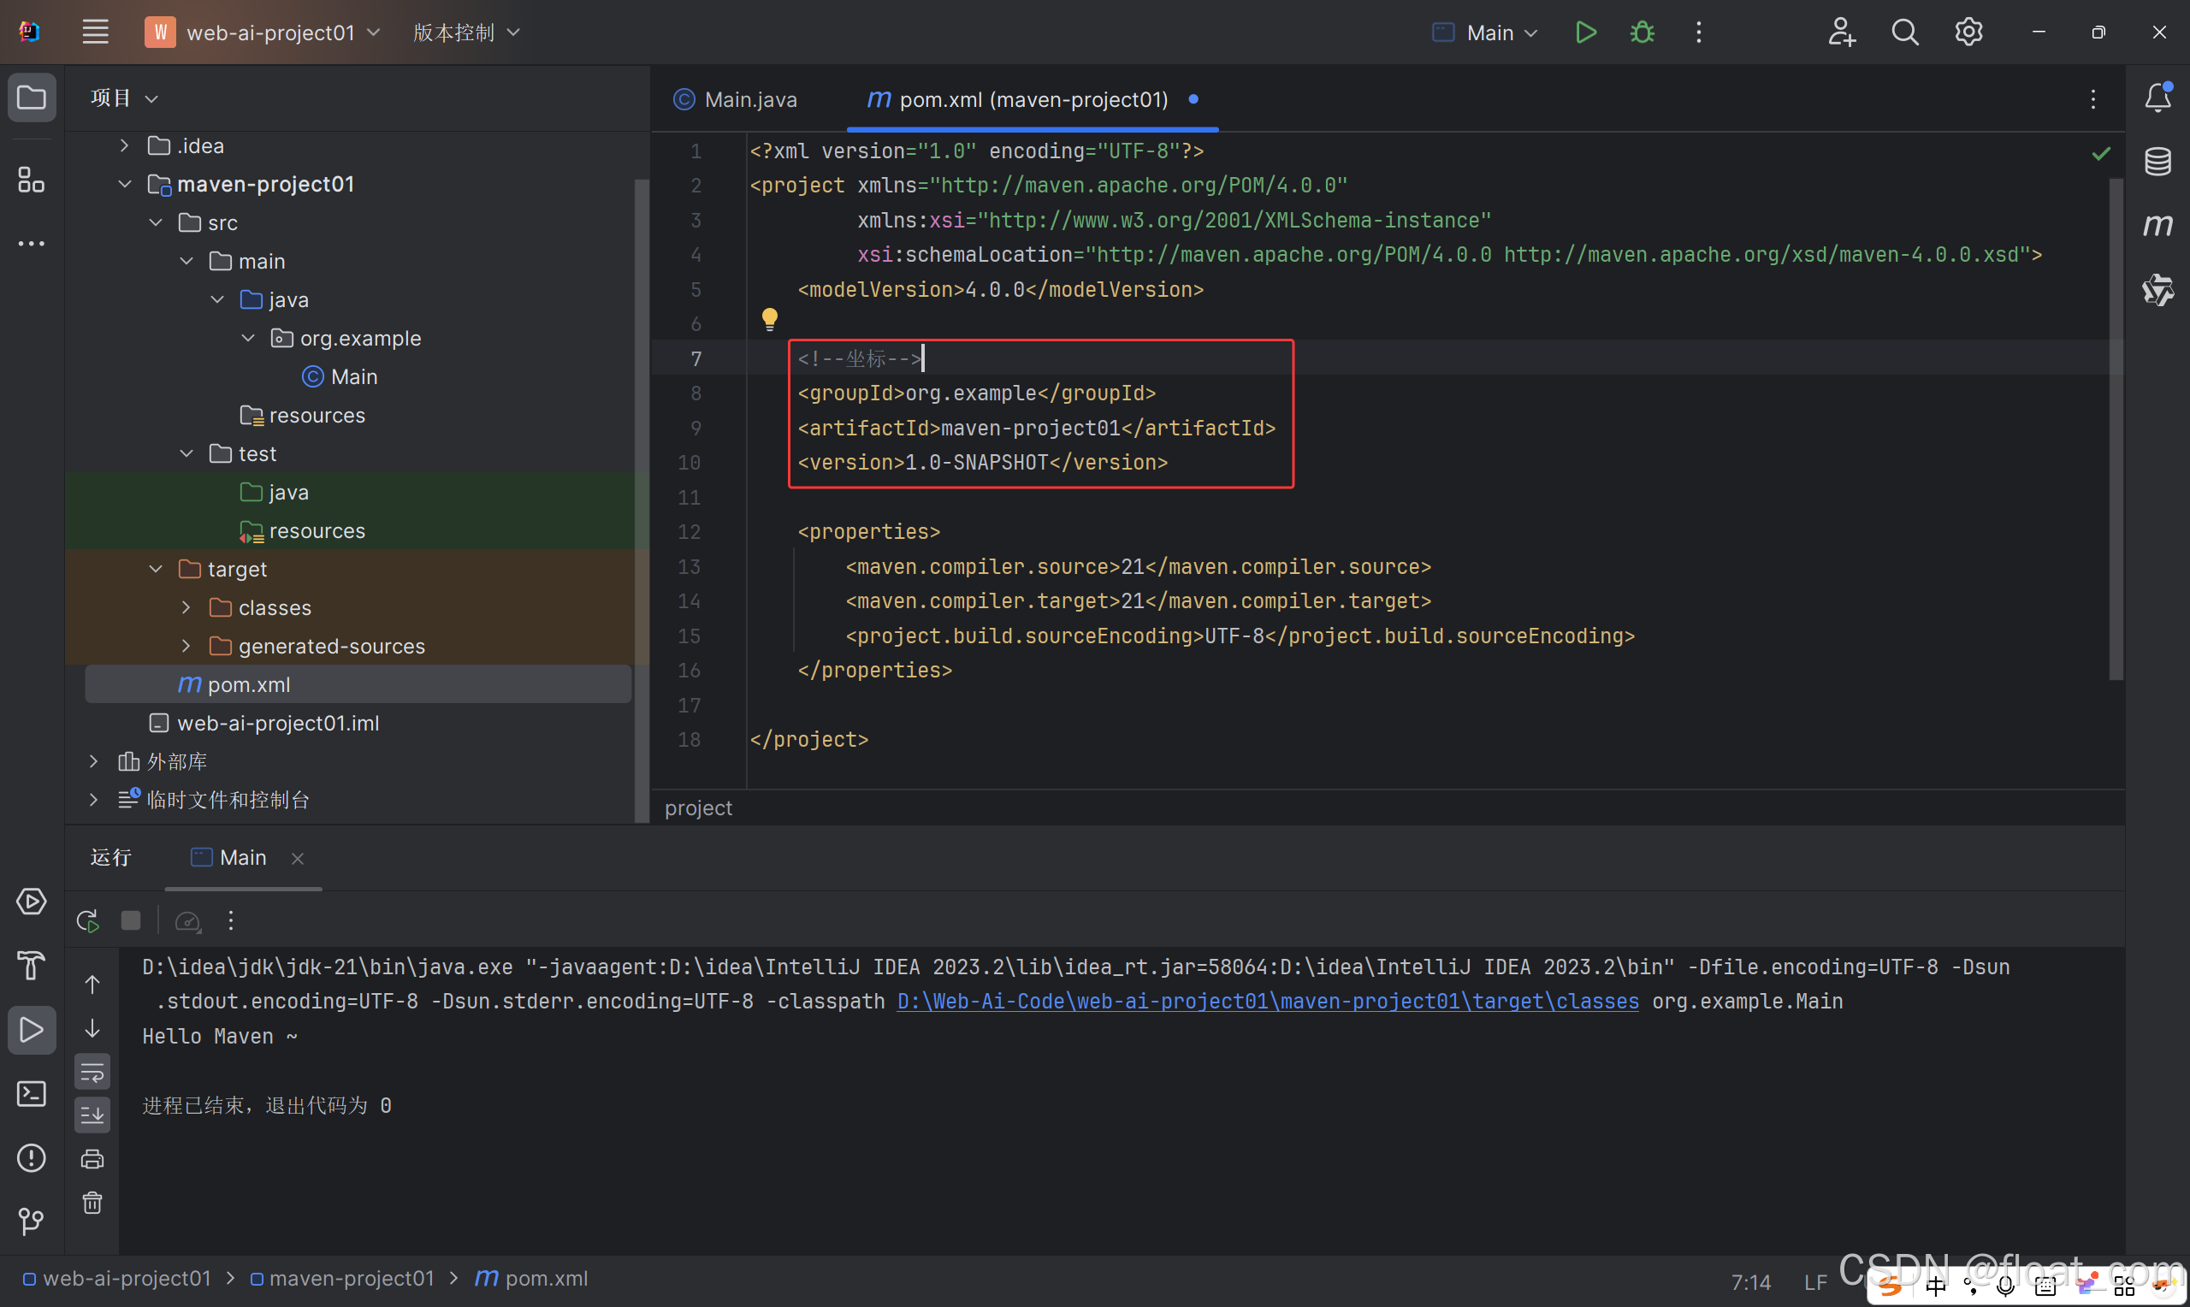Toggle the Project tool window folder button

pos(32,97)
